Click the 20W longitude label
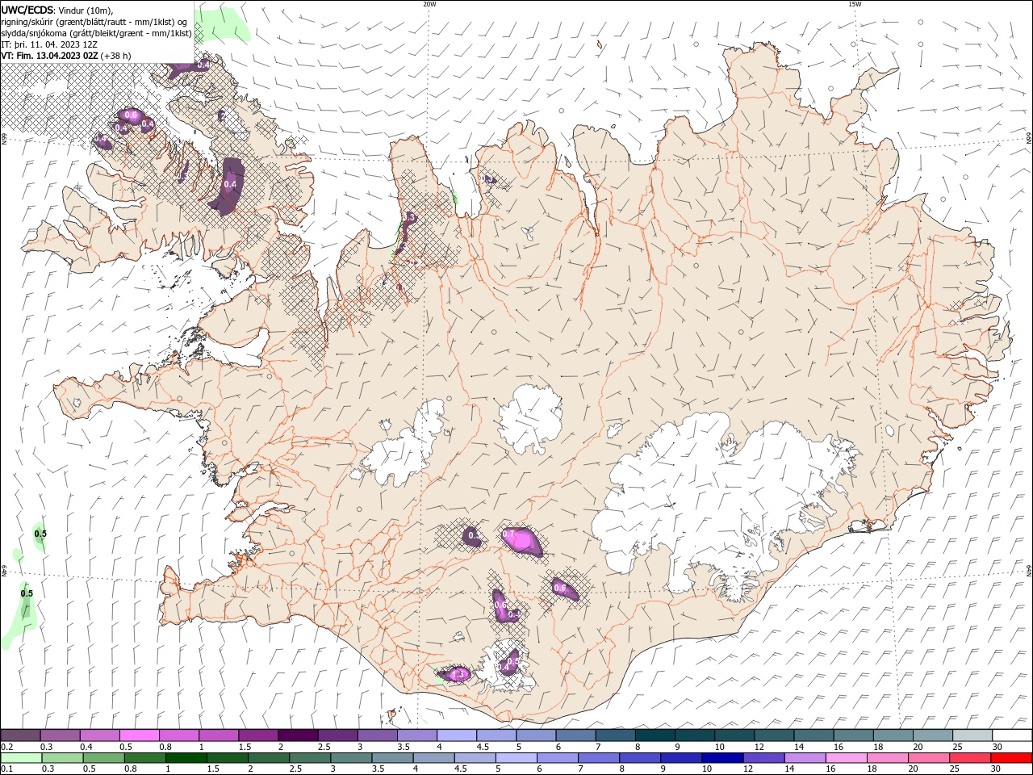This screenshot has height=775, width=1033. tap(429, 4)
